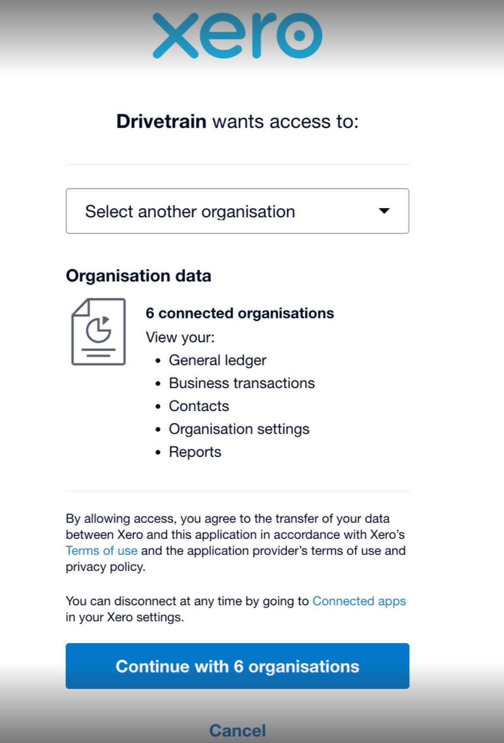Cancel the access request

pos(237,730)
